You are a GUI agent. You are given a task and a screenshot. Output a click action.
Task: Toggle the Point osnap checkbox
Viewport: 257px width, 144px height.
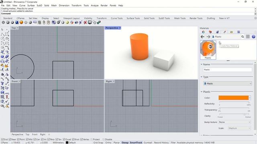pyautogui.click(x=18, y=139)
